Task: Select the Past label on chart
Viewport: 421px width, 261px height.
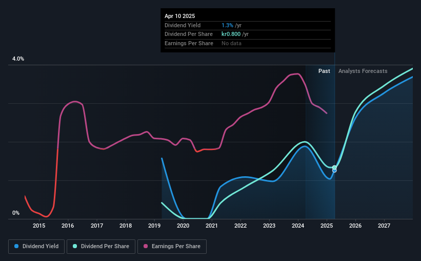Action: click(x=324, y=71)
